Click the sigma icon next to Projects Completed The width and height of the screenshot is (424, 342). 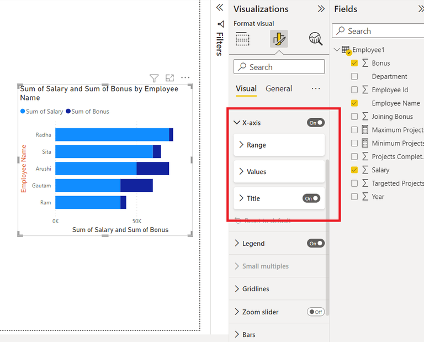pos(365,156)
